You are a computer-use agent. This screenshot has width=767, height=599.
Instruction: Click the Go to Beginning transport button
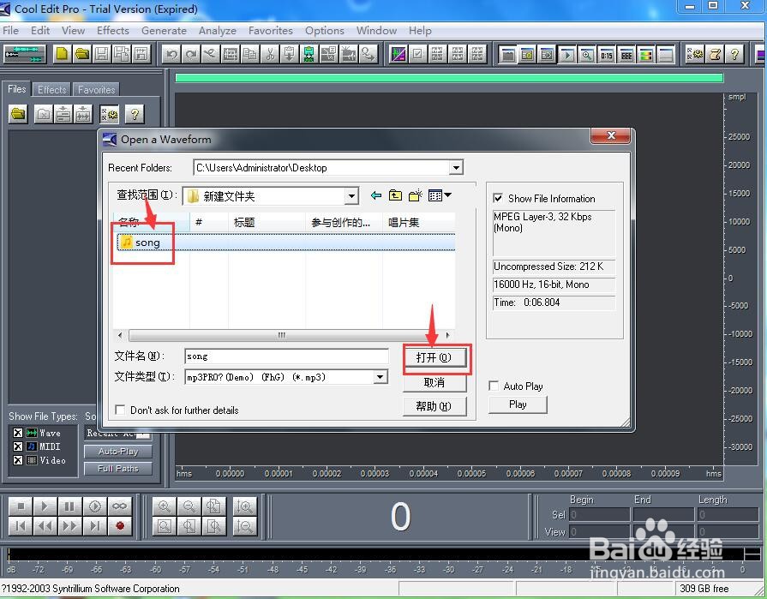pyautogui.click(x=21, y=526)
